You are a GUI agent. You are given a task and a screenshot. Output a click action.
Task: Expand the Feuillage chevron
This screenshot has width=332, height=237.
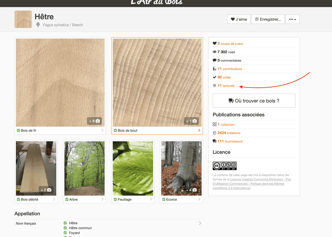(x=151, y=199)
